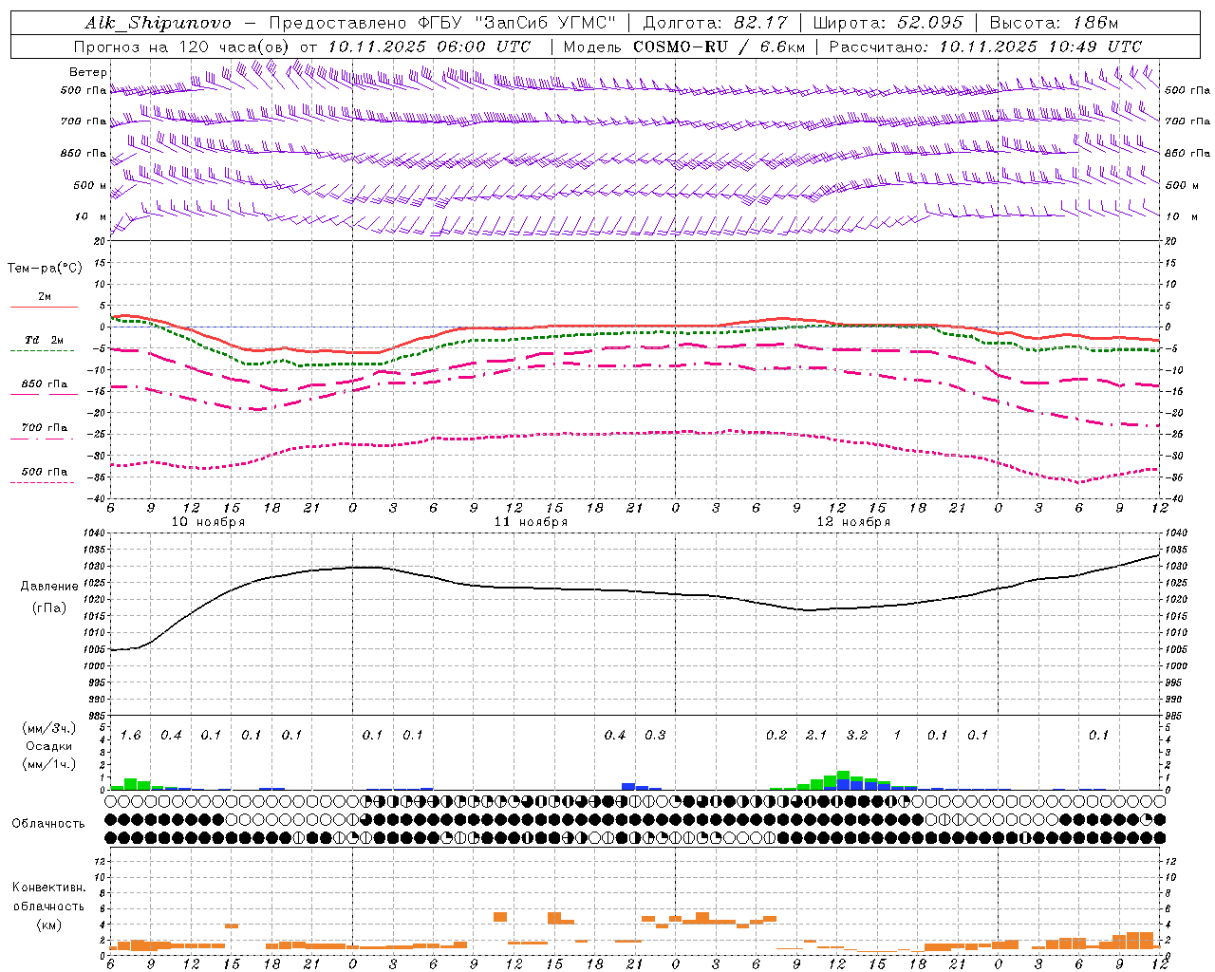The image size is (1215, 972).
Task: Click the 'Конвективн.' convective cloud label
Action: pos(48,888)
